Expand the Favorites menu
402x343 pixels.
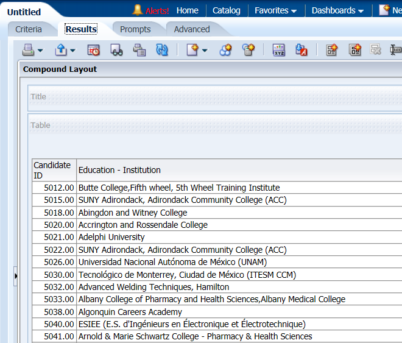[x=275, y=10]
